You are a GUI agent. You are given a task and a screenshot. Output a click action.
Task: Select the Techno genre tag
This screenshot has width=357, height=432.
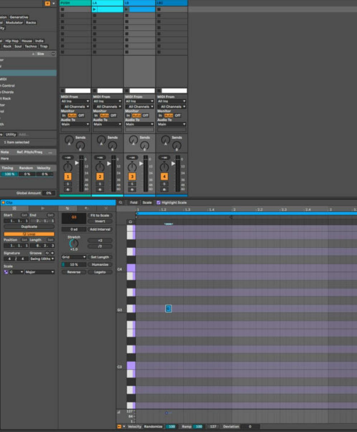(x=31, y=46)
